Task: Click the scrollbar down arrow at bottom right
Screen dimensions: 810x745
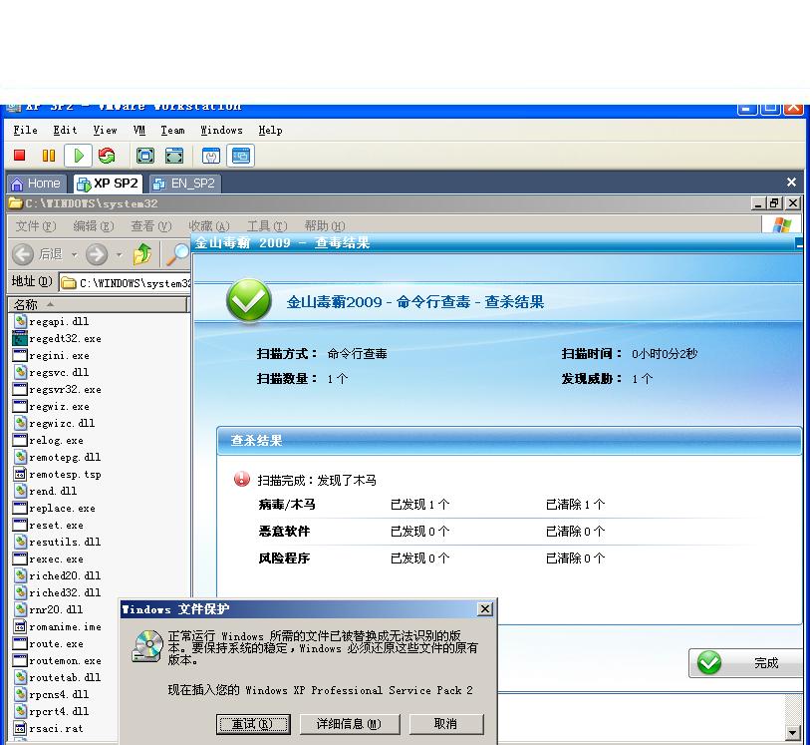Action: [x=793, y=732]
